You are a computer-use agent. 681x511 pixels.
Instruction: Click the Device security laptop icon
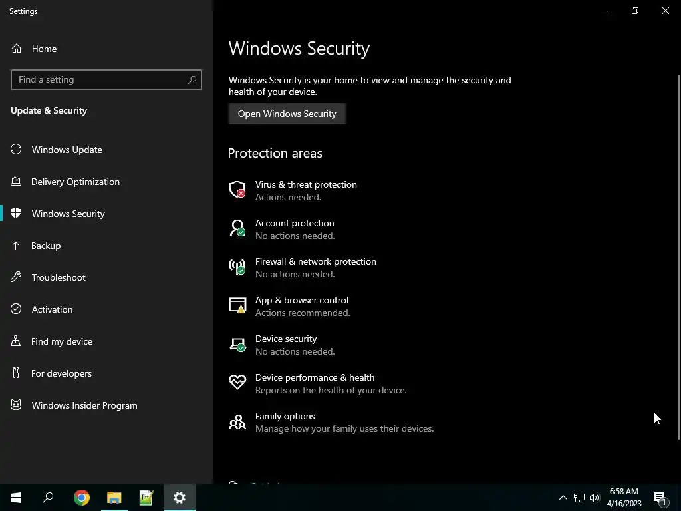pos(237,345)
